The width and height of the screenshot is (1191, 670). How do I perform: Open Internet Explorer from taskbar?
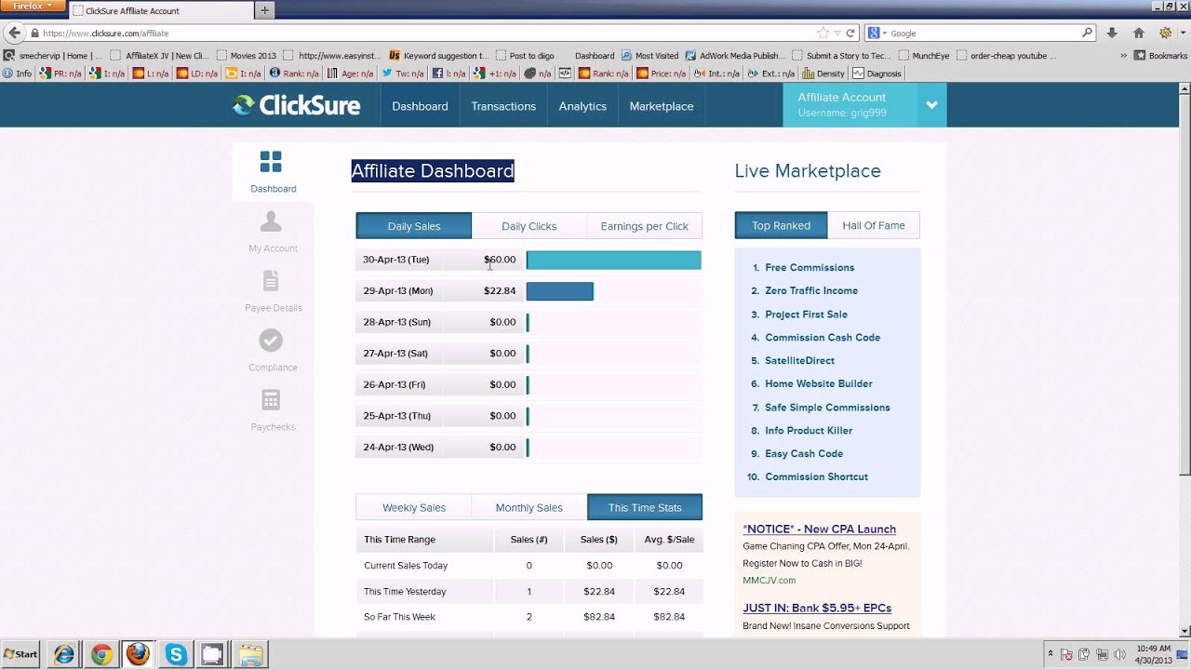click(64, 654)
